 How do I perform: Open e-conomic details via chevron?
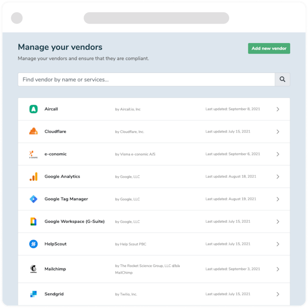(x=278, y=154)
